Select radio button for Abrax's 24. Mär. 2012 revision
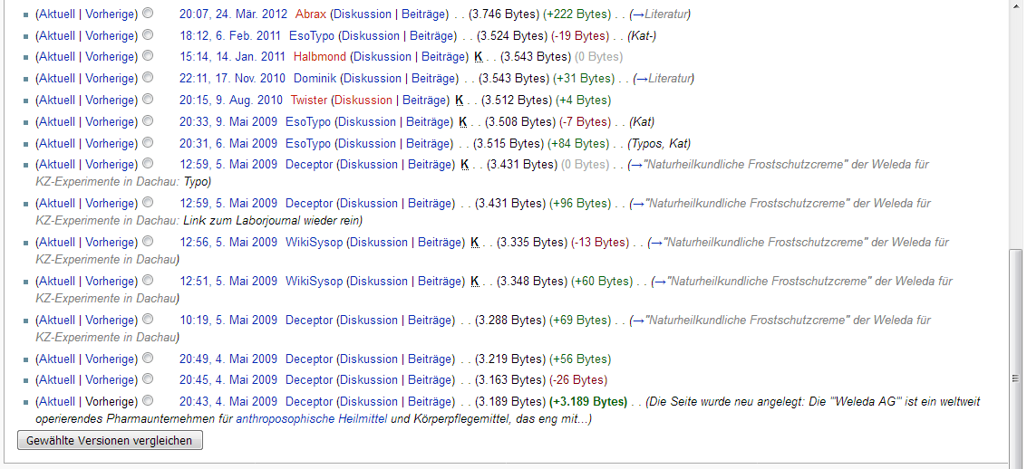Screen dimensions: 1027x469 tap(148, 14)
